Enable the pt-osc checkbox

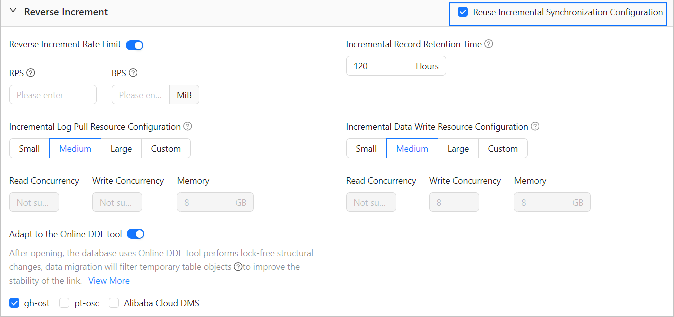[64, 303]
